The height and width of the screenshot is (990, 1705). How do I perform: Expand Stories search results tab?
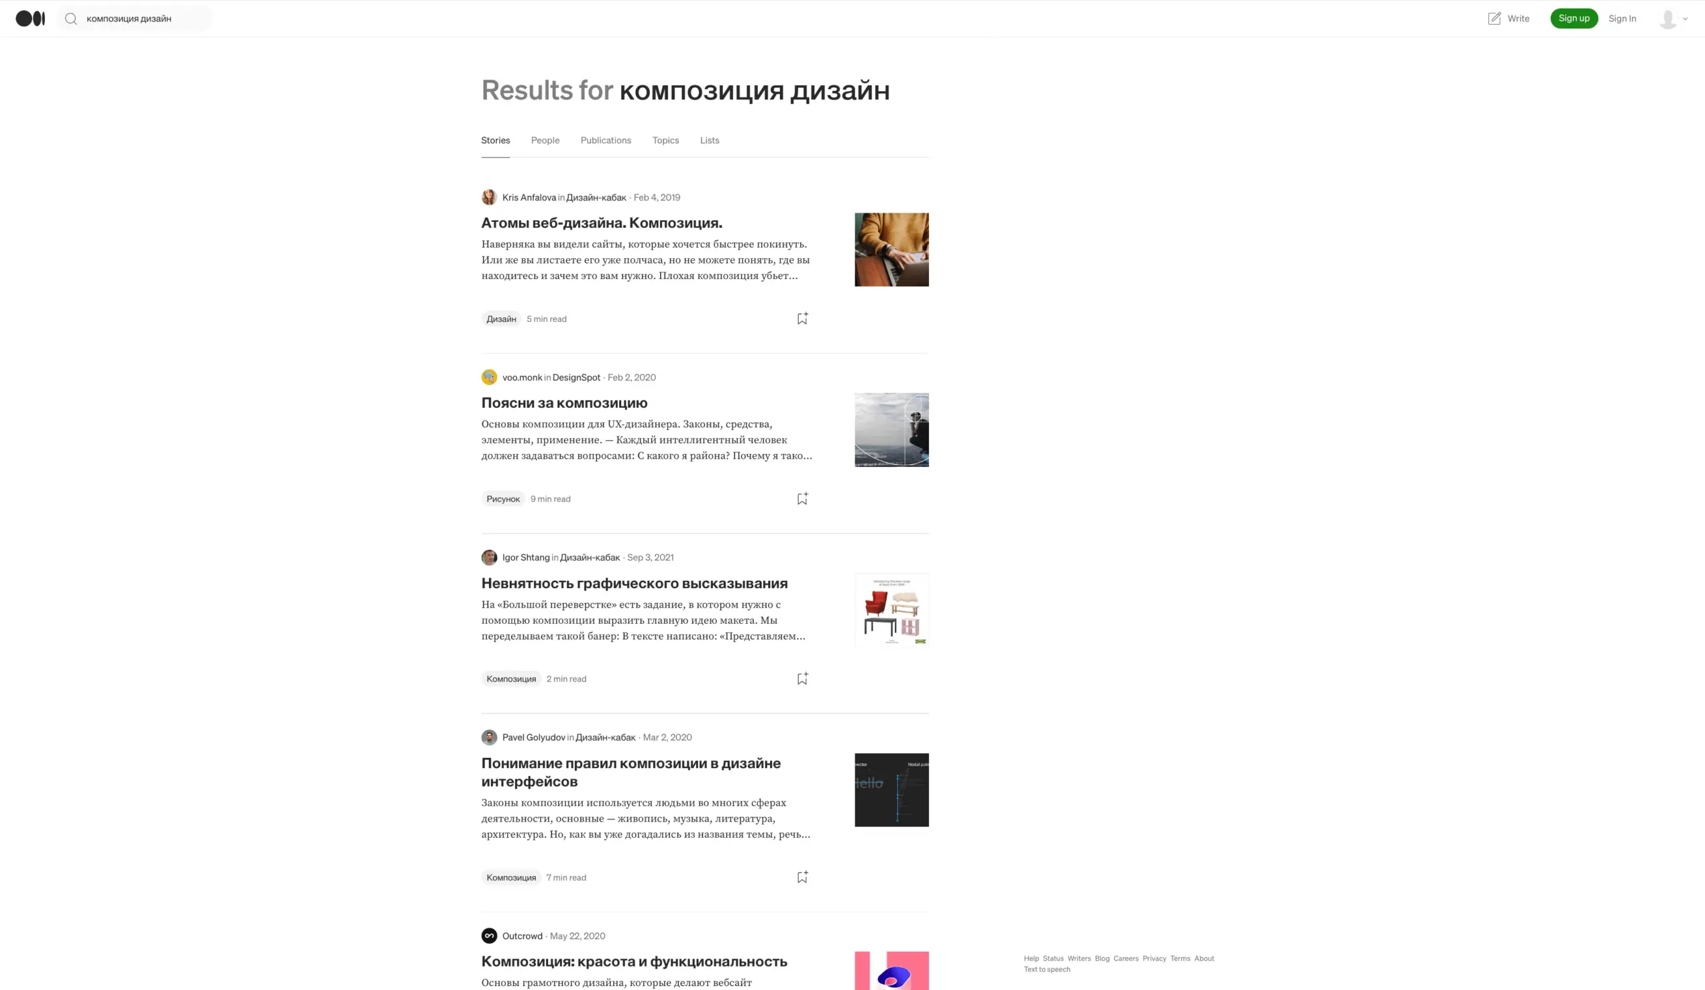tap(496, 140)
